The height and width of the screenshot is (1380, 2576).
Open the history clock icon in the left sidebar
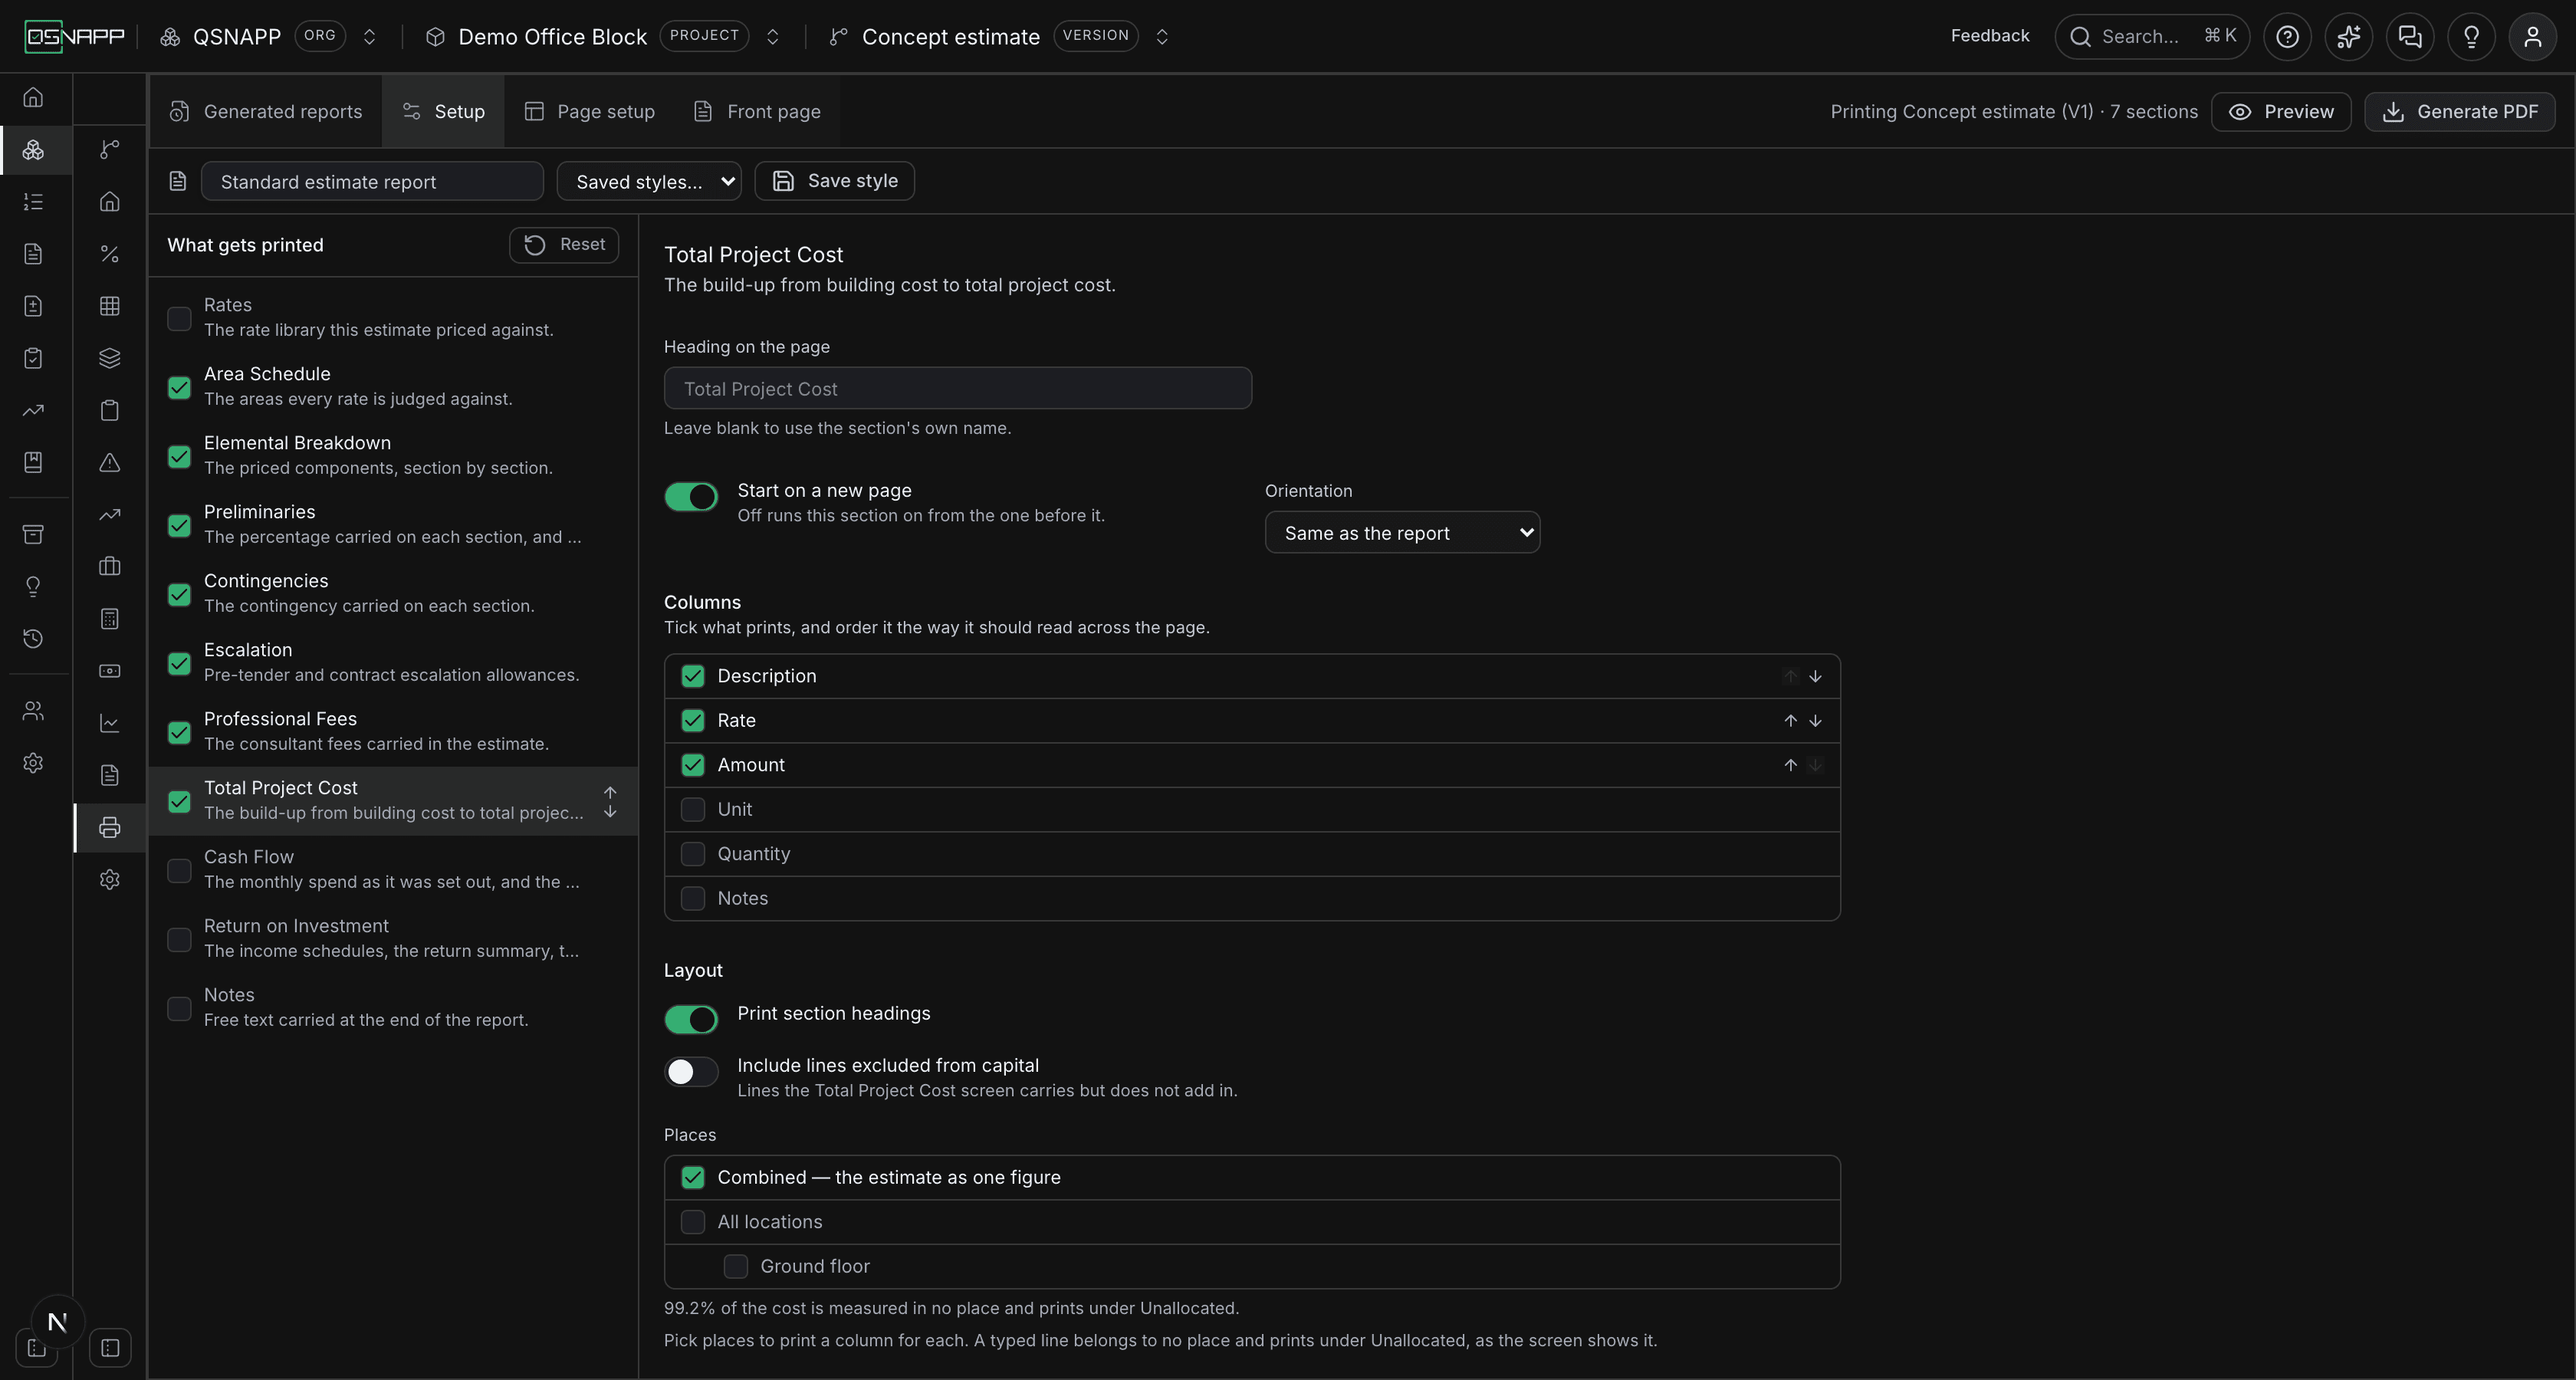click(33, 638)
